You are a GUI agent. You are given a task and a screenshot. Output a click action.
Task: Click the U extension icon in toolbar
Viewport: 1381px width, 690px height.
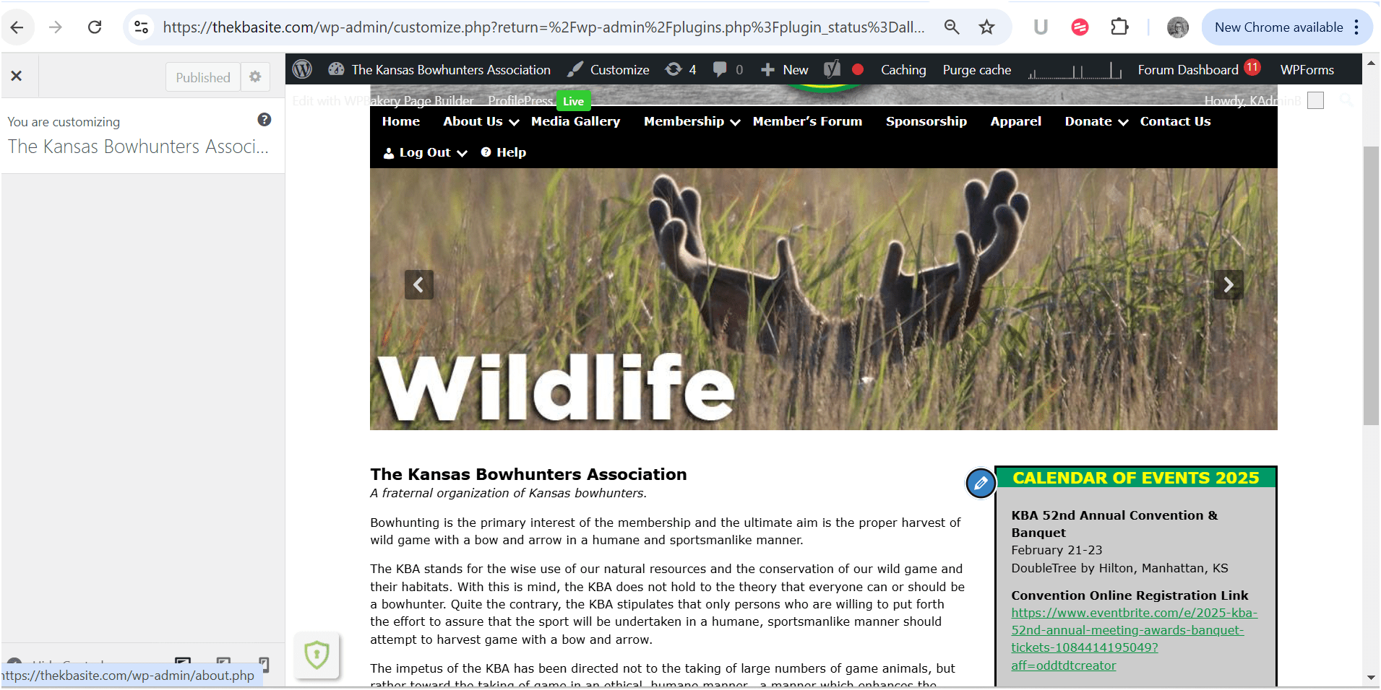tap(1041, 27)
